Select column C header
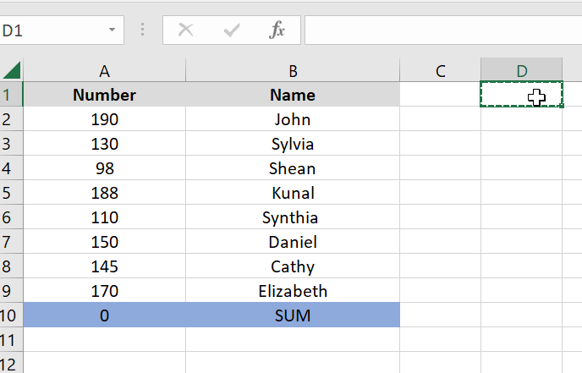 tap(440, 71)
